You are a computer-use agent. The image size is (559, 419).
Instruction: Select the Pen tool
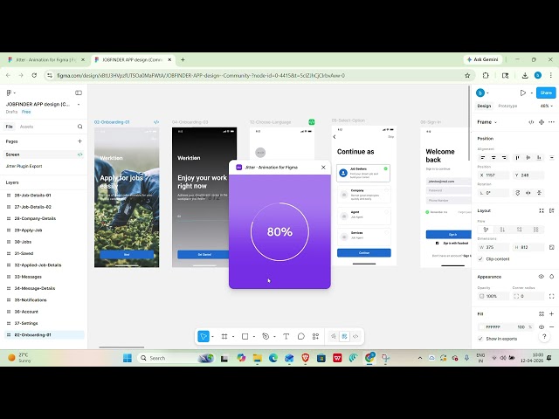tap(266, 336)
